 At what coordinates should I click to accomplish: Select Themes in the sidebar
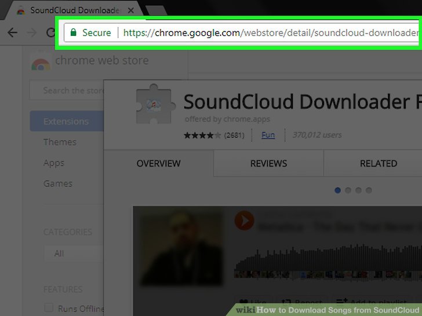60,142
